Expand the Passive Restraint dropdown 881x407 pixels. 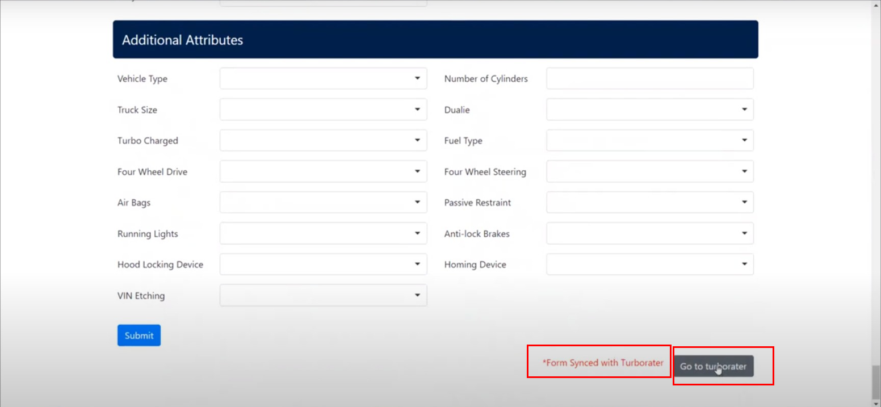click(650, 203)
